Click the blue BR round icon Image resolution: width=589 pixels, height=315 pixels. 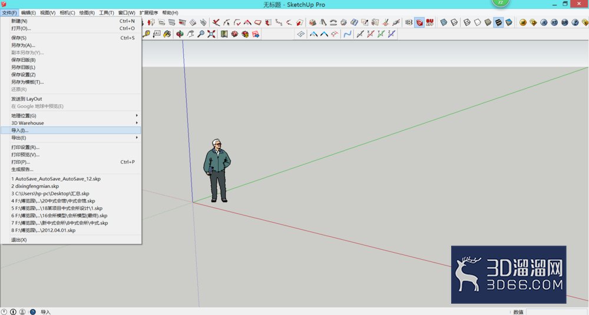click(x=565, y=22)
